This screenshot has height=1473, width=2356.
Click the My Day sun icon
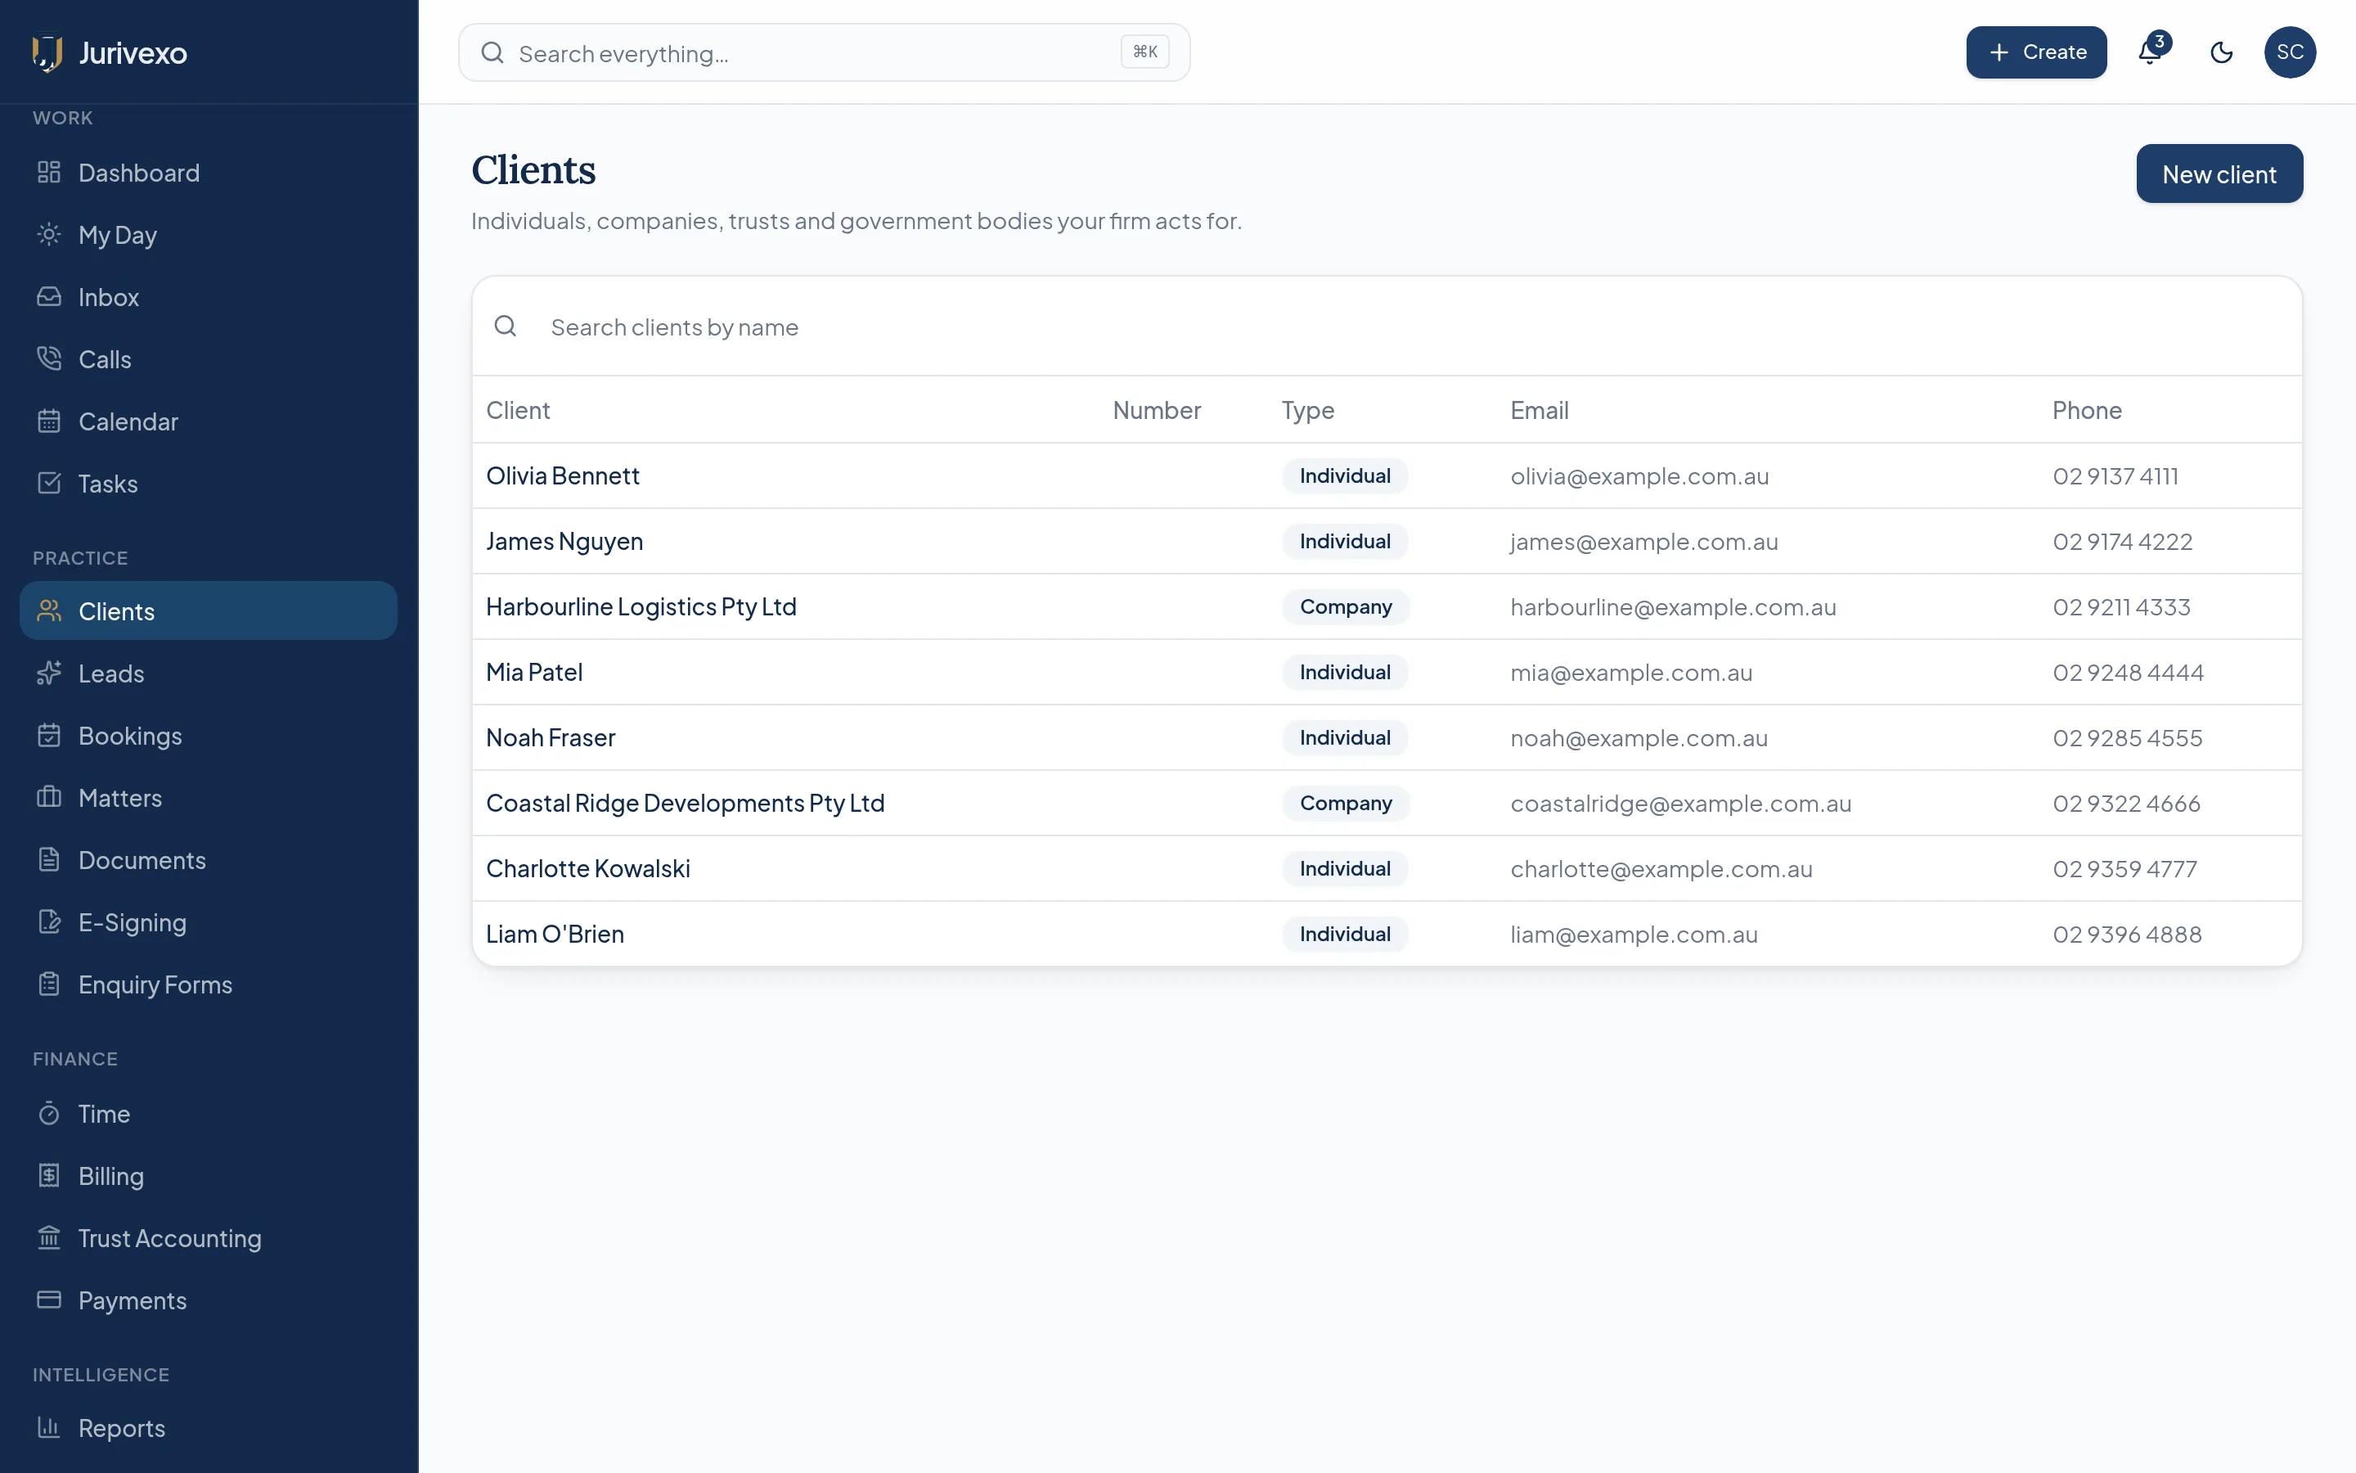(49, 235)
